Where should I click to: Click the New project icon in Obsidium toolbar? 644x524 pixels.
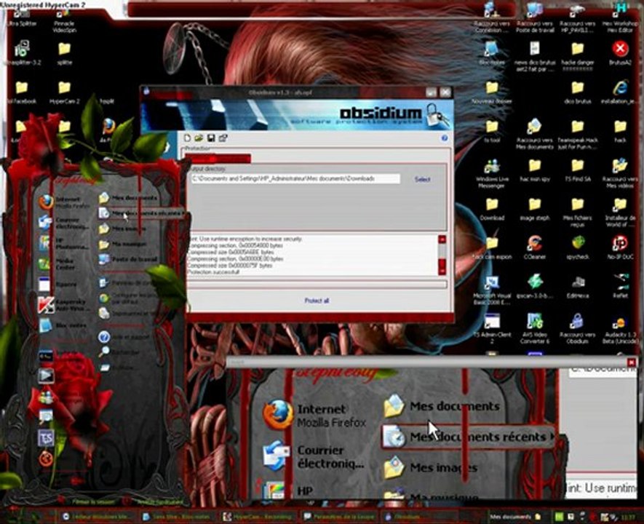(x=188, y=138)
